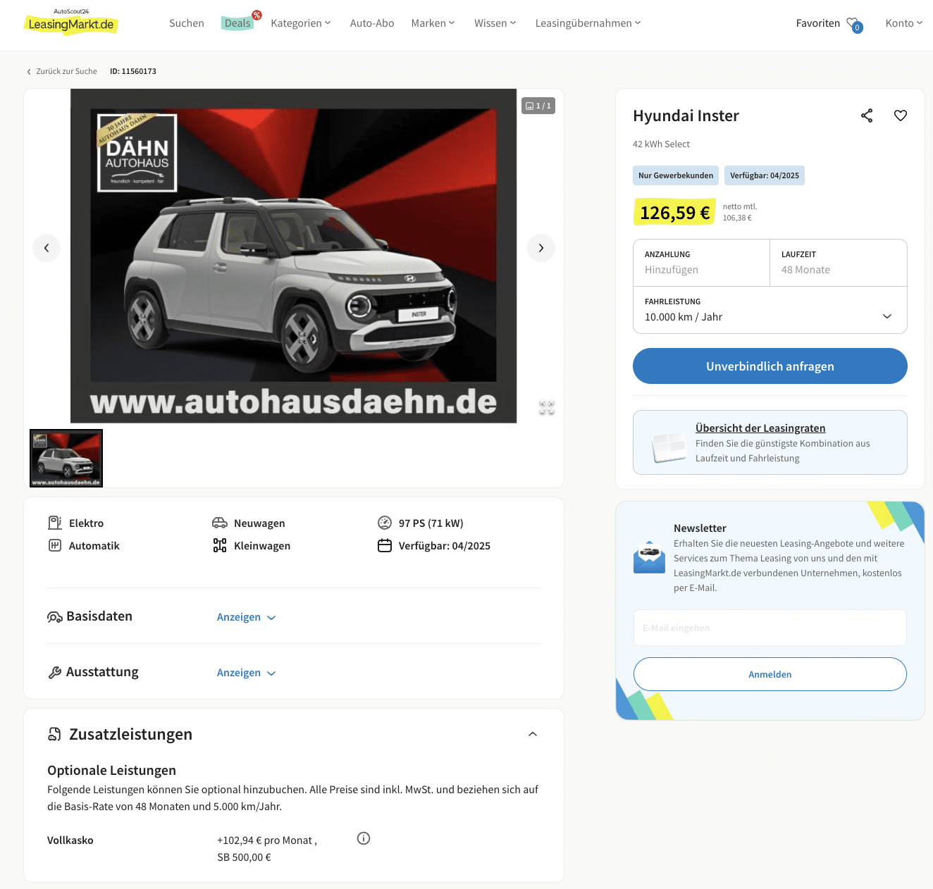Show the next gallery image arrow

(541, 248)
